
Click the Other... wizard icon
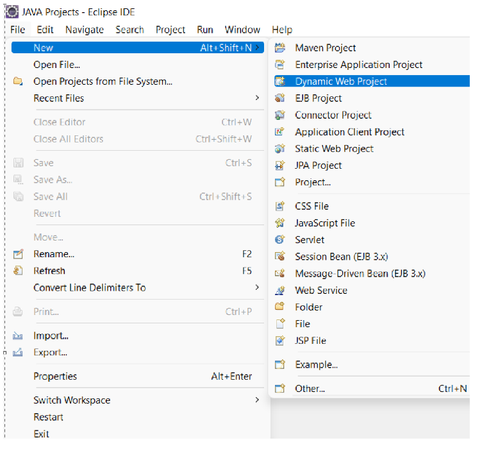(279, 389)
